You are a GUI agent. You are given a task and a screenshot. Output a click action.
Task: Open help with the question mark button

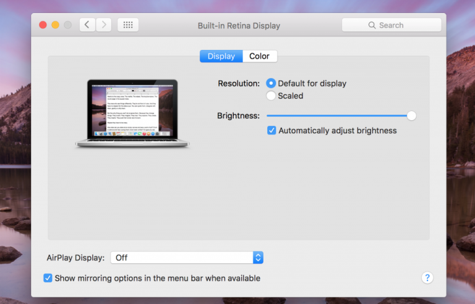(427, 277)
